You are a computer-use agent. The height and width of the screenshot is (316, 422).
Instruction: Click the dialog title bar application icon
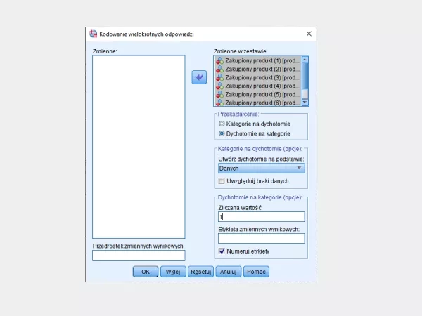92,34
